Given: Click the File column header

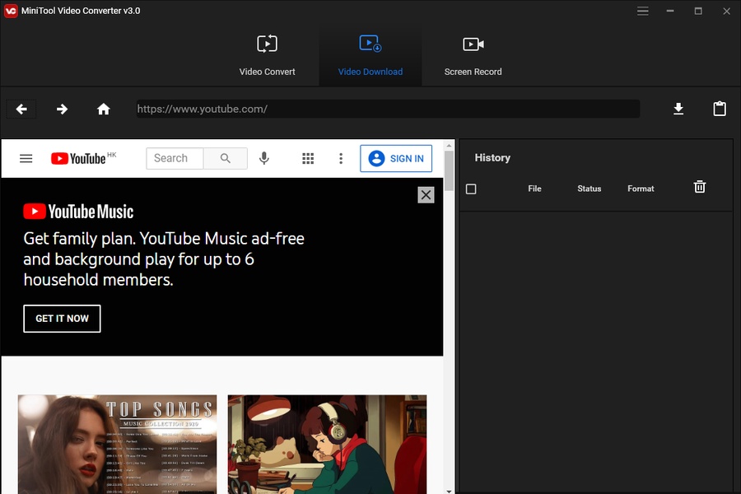Looking at the screenshot, I should (x=534, y=189).
